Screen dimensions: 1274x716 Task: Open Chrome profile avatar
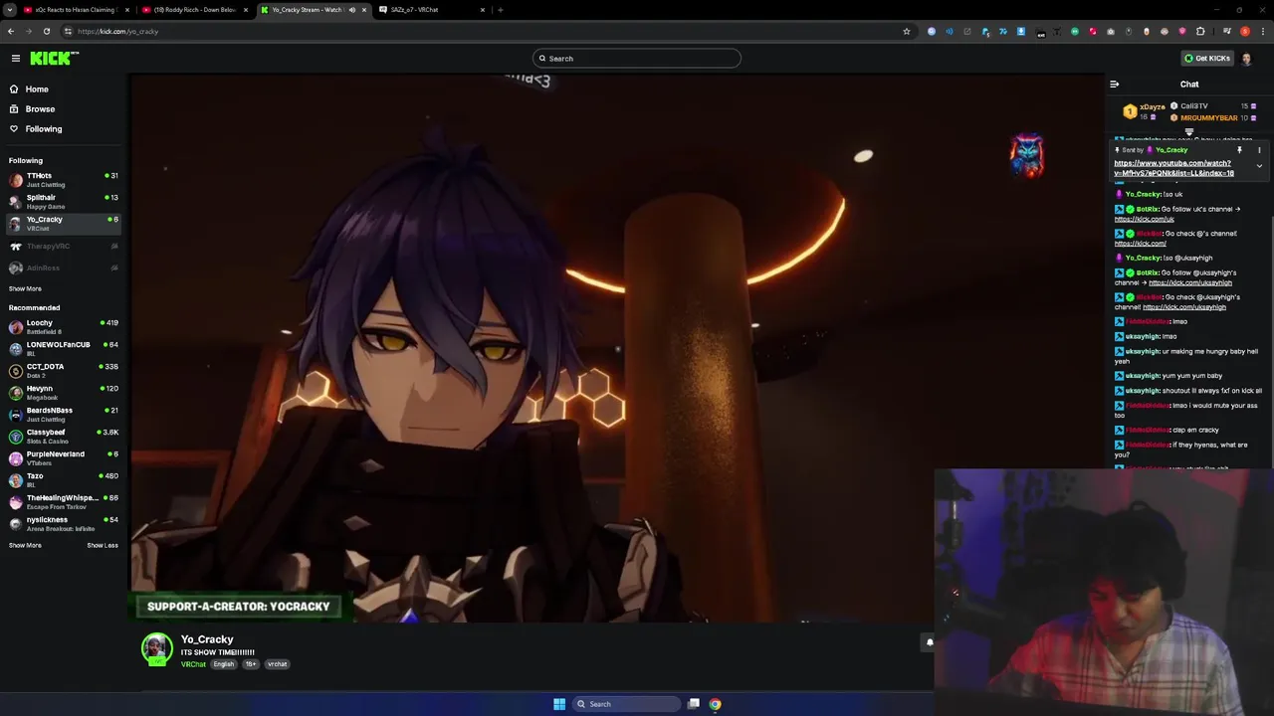pos(1244,32)
